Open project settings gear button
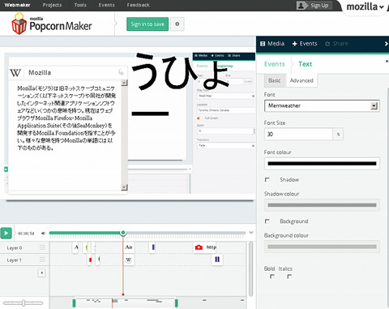Screen dimensions: 389x309 click(177, 24)
